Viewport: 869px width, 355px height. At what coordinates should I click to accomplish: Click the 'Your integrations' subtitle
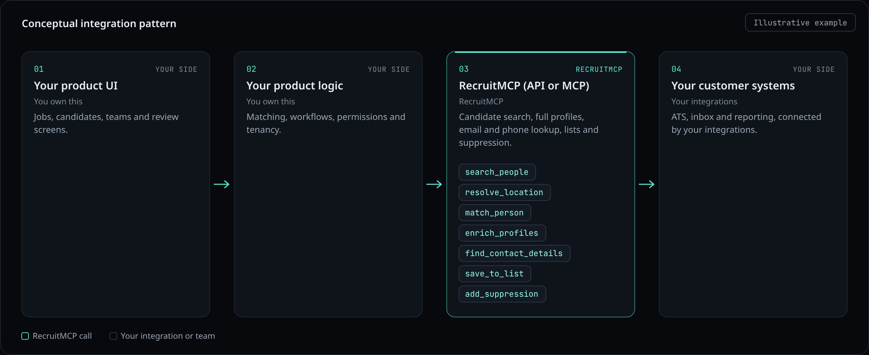point(704,102)
